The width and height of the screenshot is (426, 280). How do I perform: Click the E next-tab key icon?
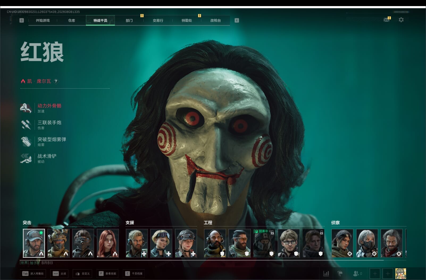tap(237, 20)
